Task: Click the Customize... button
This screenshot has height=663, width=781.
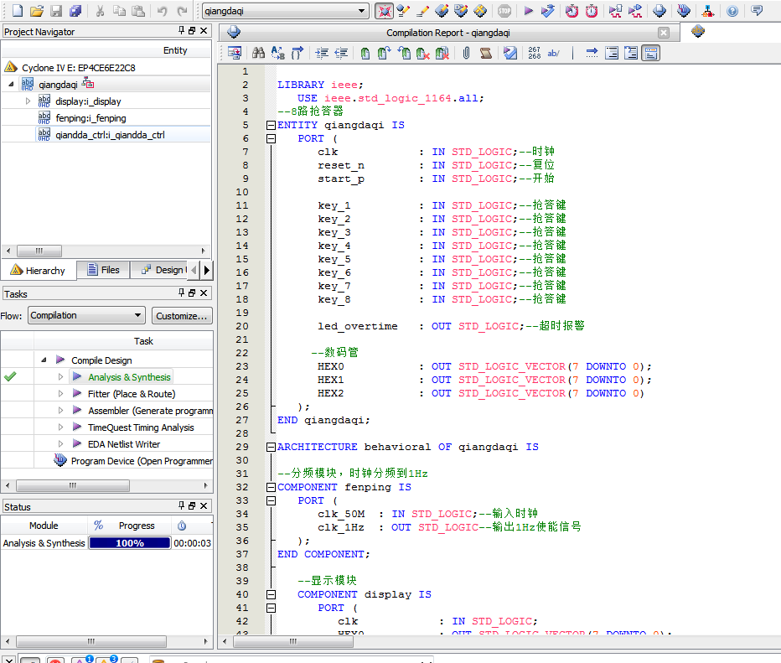Action: (182, 316)
